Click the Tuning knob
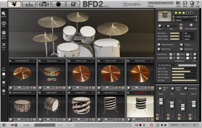The height and width of the screenshot is (128, 202). pos(181,45)
